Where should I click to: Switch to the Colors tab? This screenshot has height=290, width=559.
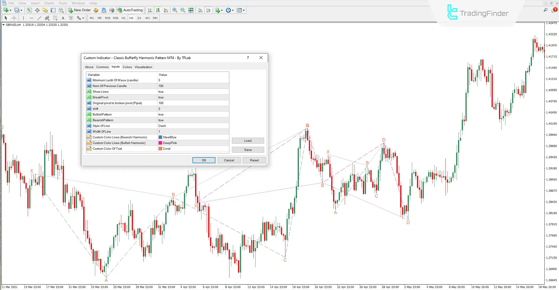pos(127,67)
